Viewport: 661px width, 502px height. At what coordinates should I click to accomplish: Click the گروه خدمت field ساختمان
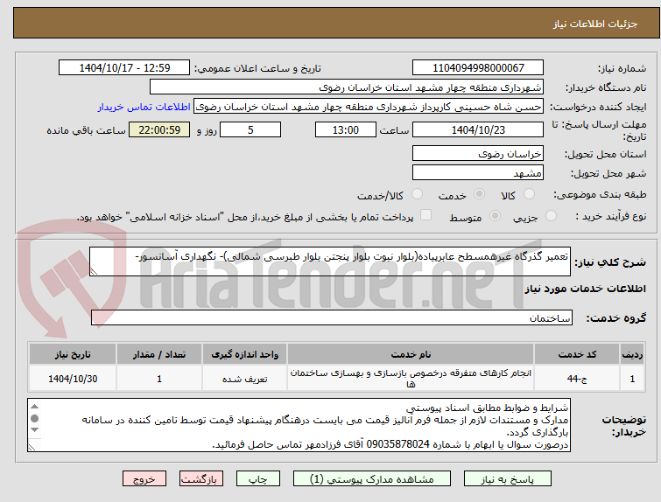331,317
